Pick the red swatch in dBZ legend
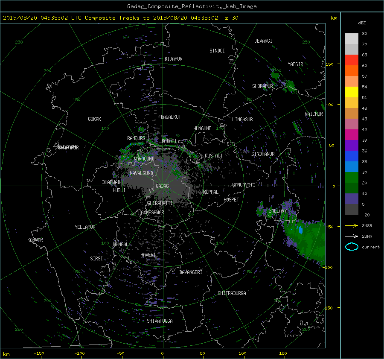 tap(352, 60)
